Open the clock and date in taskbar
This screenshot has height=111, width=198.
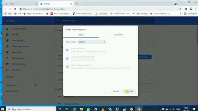186,109
